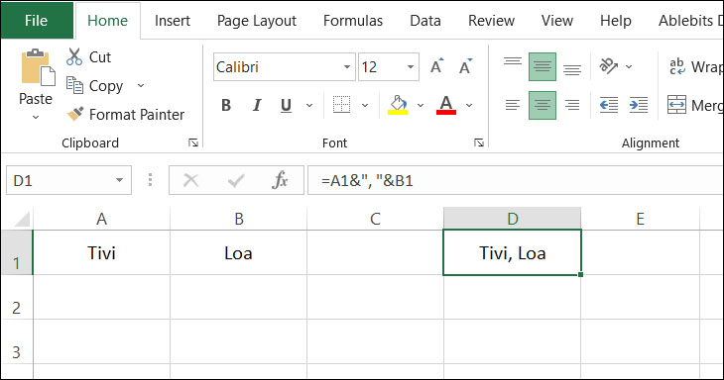Open font color dropdown arrow
Image resolution: width=724 pixels, height=380 pixels.
point(469,105)
